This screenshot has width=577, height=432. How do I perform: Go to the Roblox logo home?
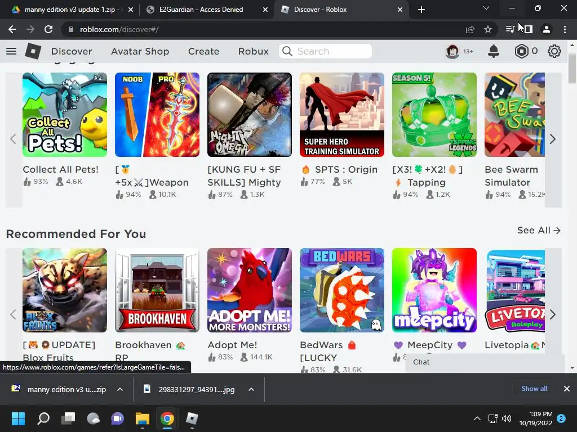coord(33,51)
